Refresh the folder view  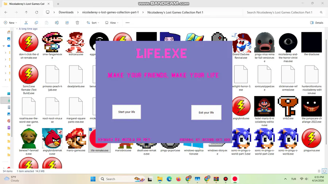click(x=36, y=12)
